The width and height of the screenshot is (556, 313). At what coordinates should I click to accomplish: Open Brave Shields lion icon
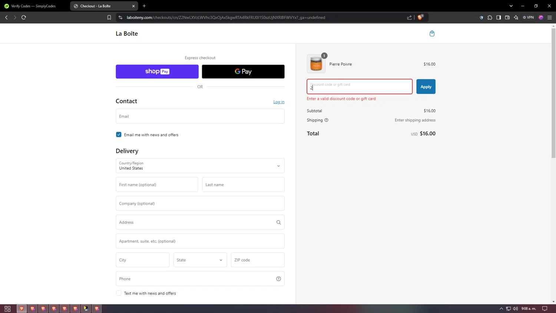click(x=420, y=17)
